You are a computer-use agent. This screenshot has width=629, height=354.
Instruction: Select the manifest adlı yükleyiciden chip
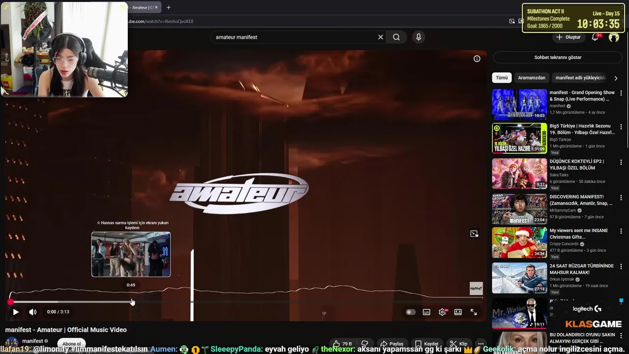580,78
